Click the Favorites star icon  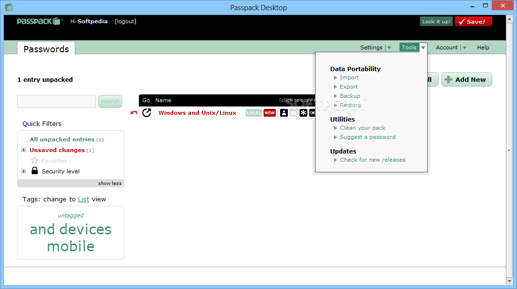pyautogui.click(x=34, y=160)
